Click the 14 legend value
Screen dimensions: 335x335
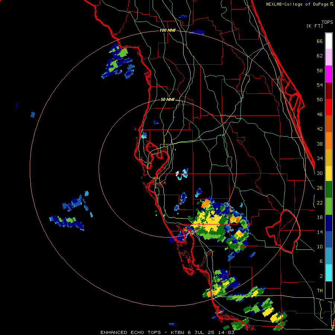pyautogui.click(x=320, y=232)
